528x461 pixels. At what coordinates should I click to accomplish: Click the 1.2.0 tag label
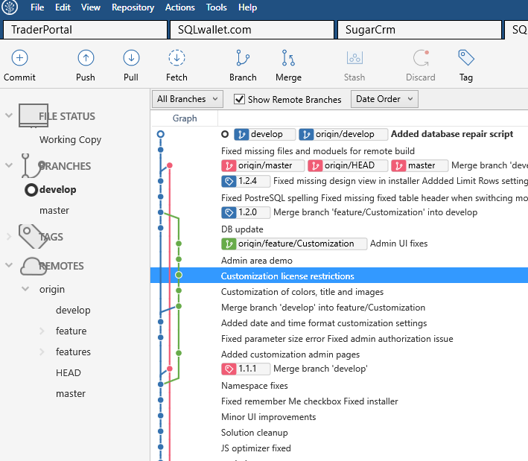click(x=246, y=212)
